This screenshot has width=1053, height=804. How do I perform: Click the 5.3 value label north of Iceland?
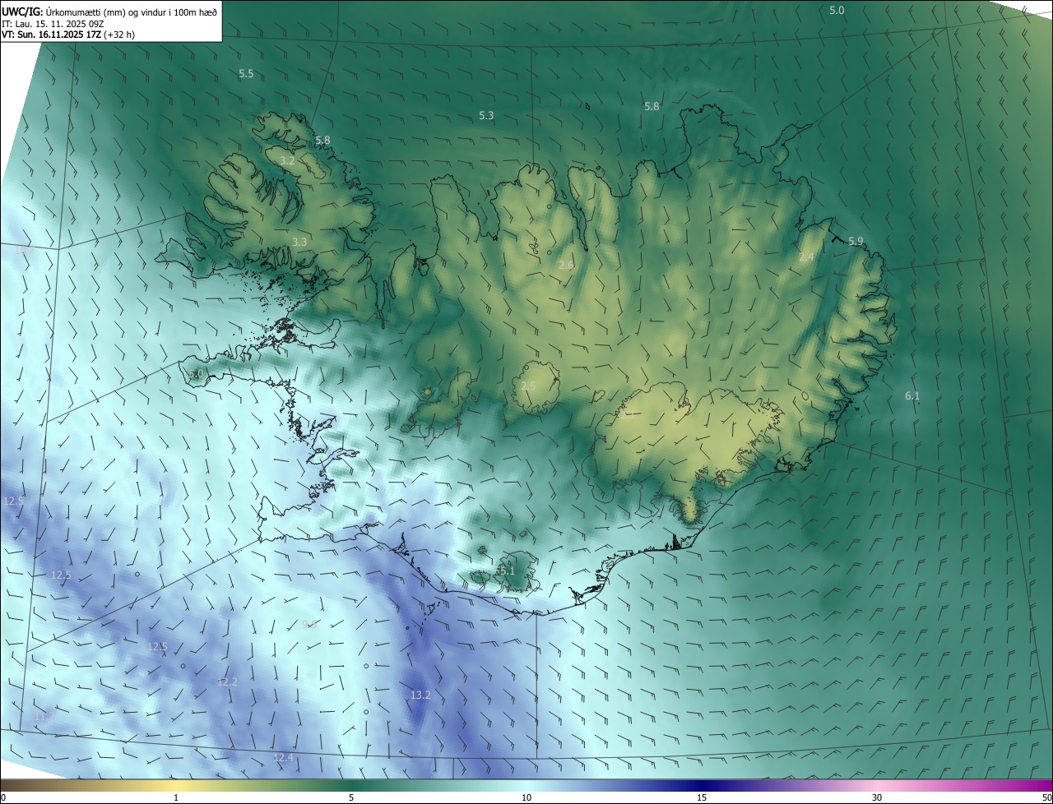(x=486, y=116)
